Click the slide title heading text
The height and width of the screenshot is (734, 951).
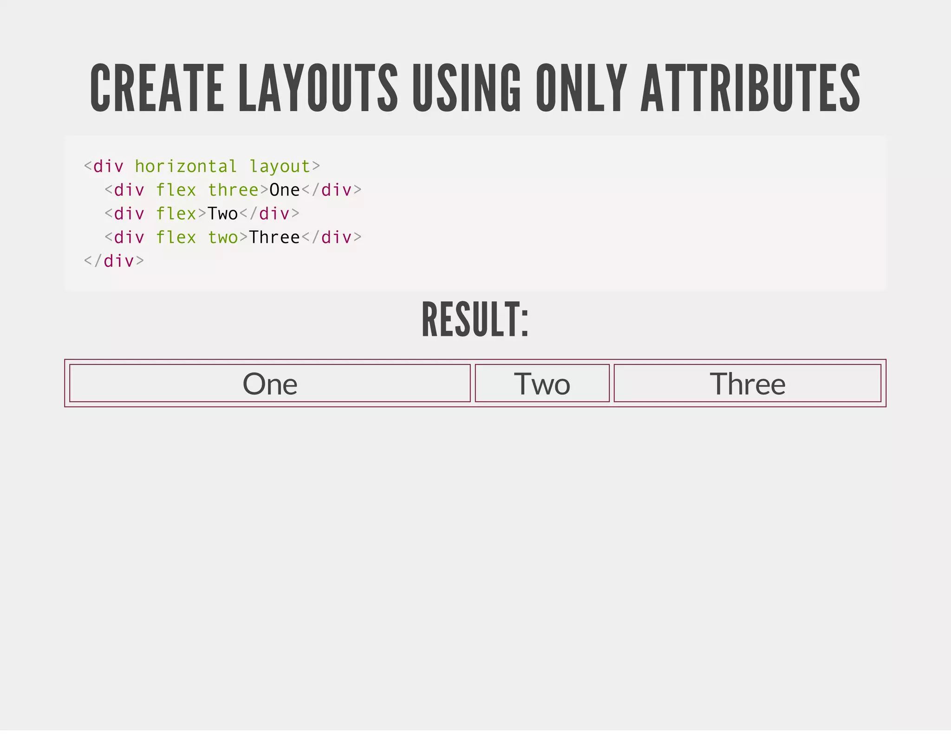(475, 88)
